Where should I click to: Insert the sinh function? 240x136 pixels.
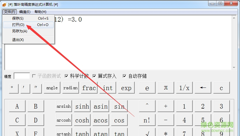click(x=82, y=106)
